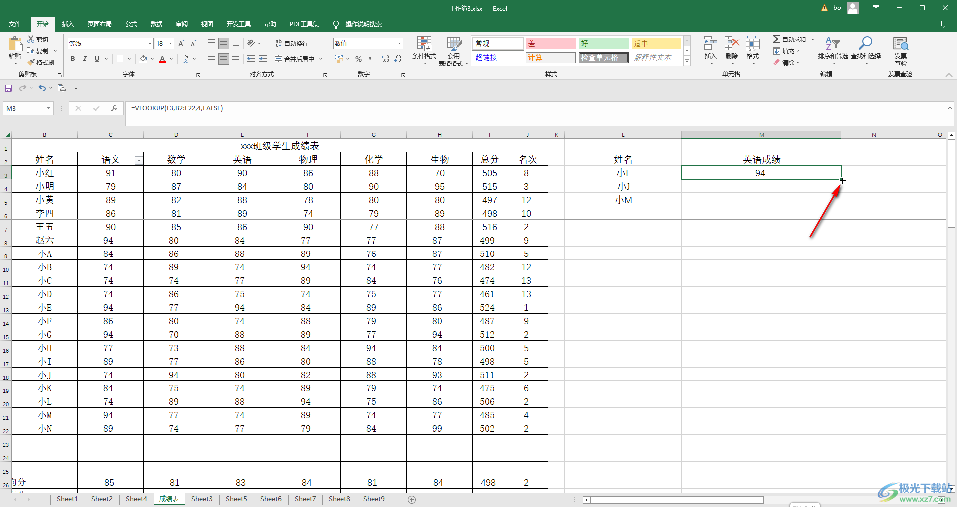Click the Insert cells icon
This screenshot has width=957, height=507.
click(x=710, y=44)
